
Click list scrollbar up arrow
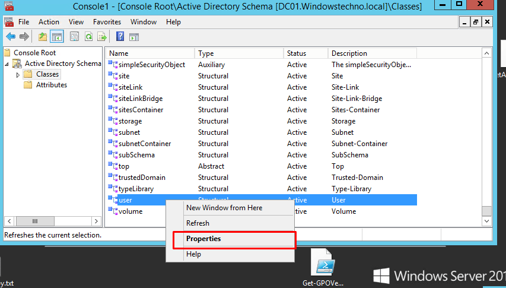(x=486, y=53)
